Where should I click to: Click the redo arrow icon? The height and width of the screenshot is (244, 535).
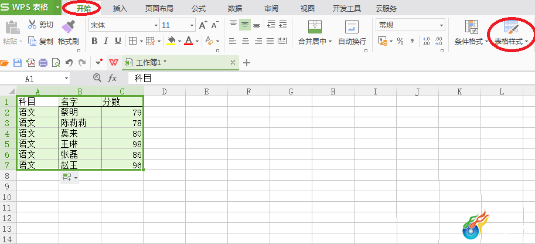tap(82, 63)
